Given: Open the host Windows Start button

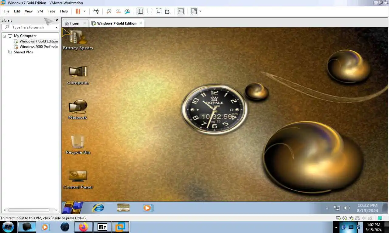Looking at the screenshot, I should (8, 227).
